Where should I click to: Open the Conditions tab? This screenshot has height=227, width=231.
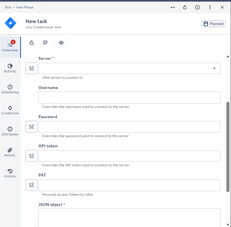(x=10, y=110)
